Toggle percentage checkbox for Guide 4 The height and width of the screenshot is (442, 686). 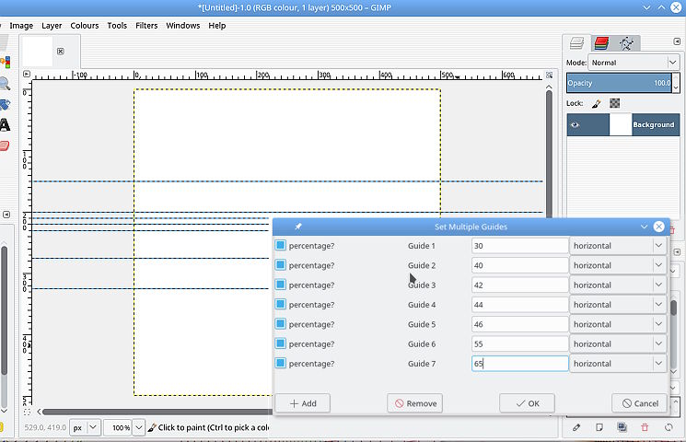point(281,304)
